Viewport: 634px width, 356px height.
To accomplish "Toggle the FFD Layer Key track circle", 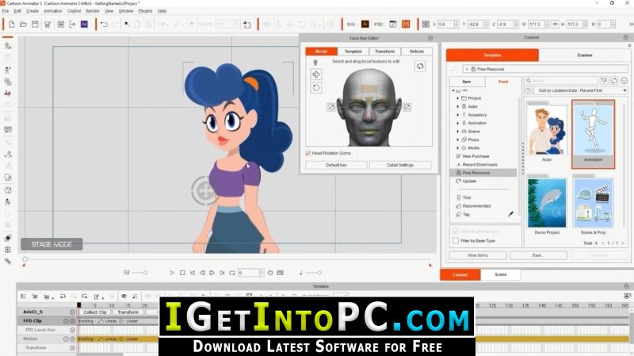I will pyautogui.click(x=72, y=330).
